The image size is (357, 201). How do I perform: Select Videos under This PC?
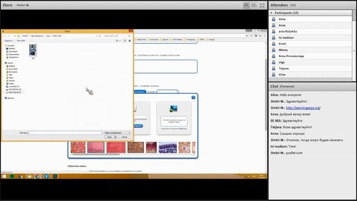[10, 83]
